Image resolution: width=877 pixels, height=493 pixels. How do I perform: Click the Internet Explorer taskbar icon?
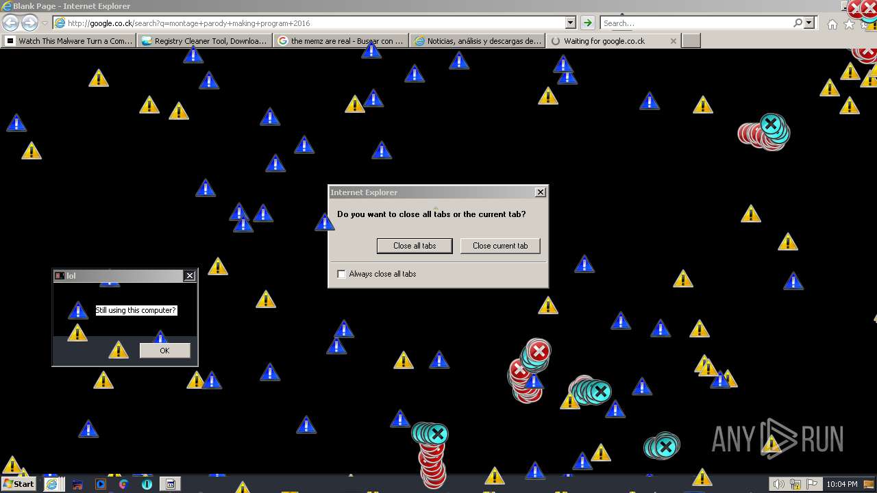(x=51, y=484)
